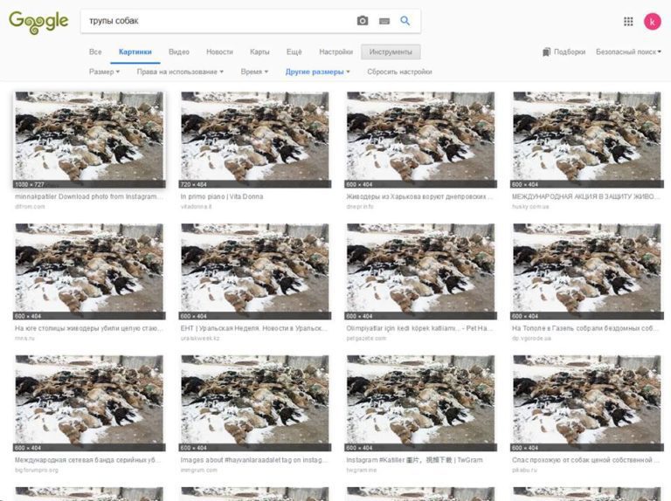Click the twgram.me source text
Viewport: 671px width, 501px height.
coord(361,470)
